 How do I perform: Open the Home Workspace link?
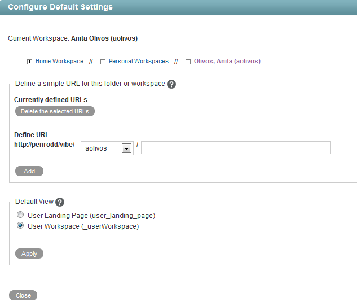59,61
